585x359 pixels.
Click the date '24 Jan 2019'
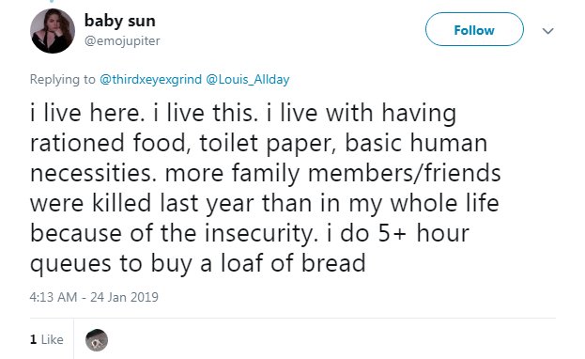click(x=124, y=297)
